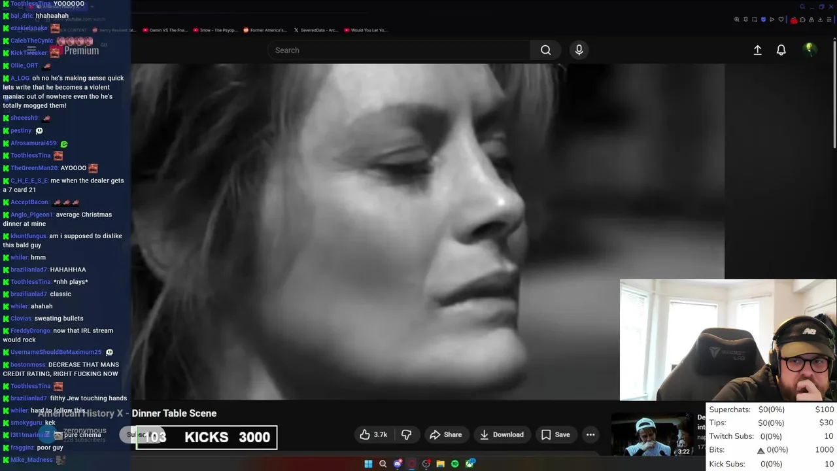Open the browser extensions cube icon

[802, 20]
